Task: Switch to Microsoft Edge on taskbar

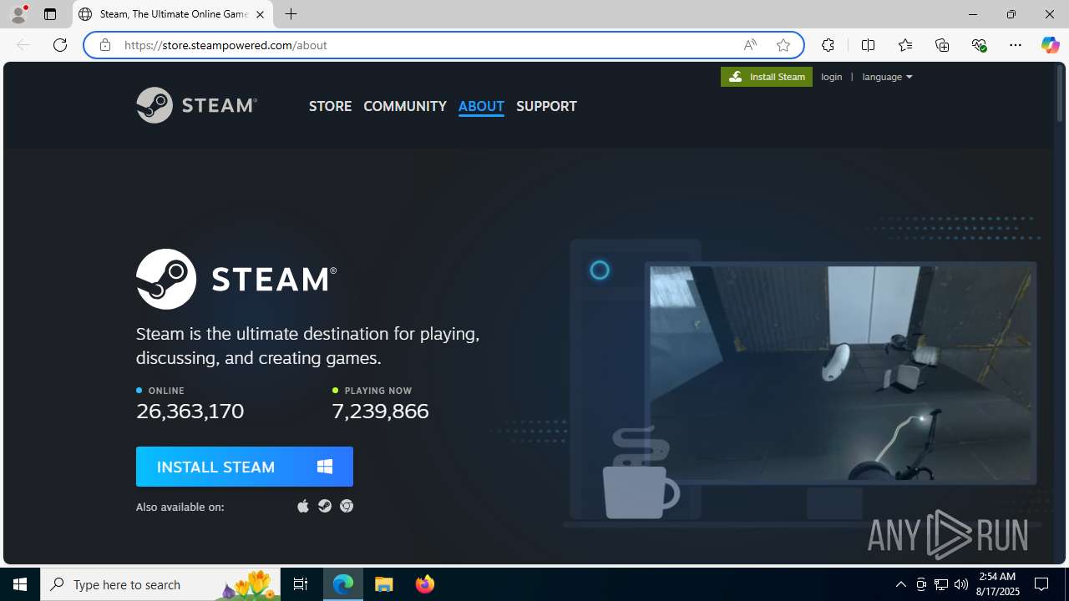Action: coord(343,584)
